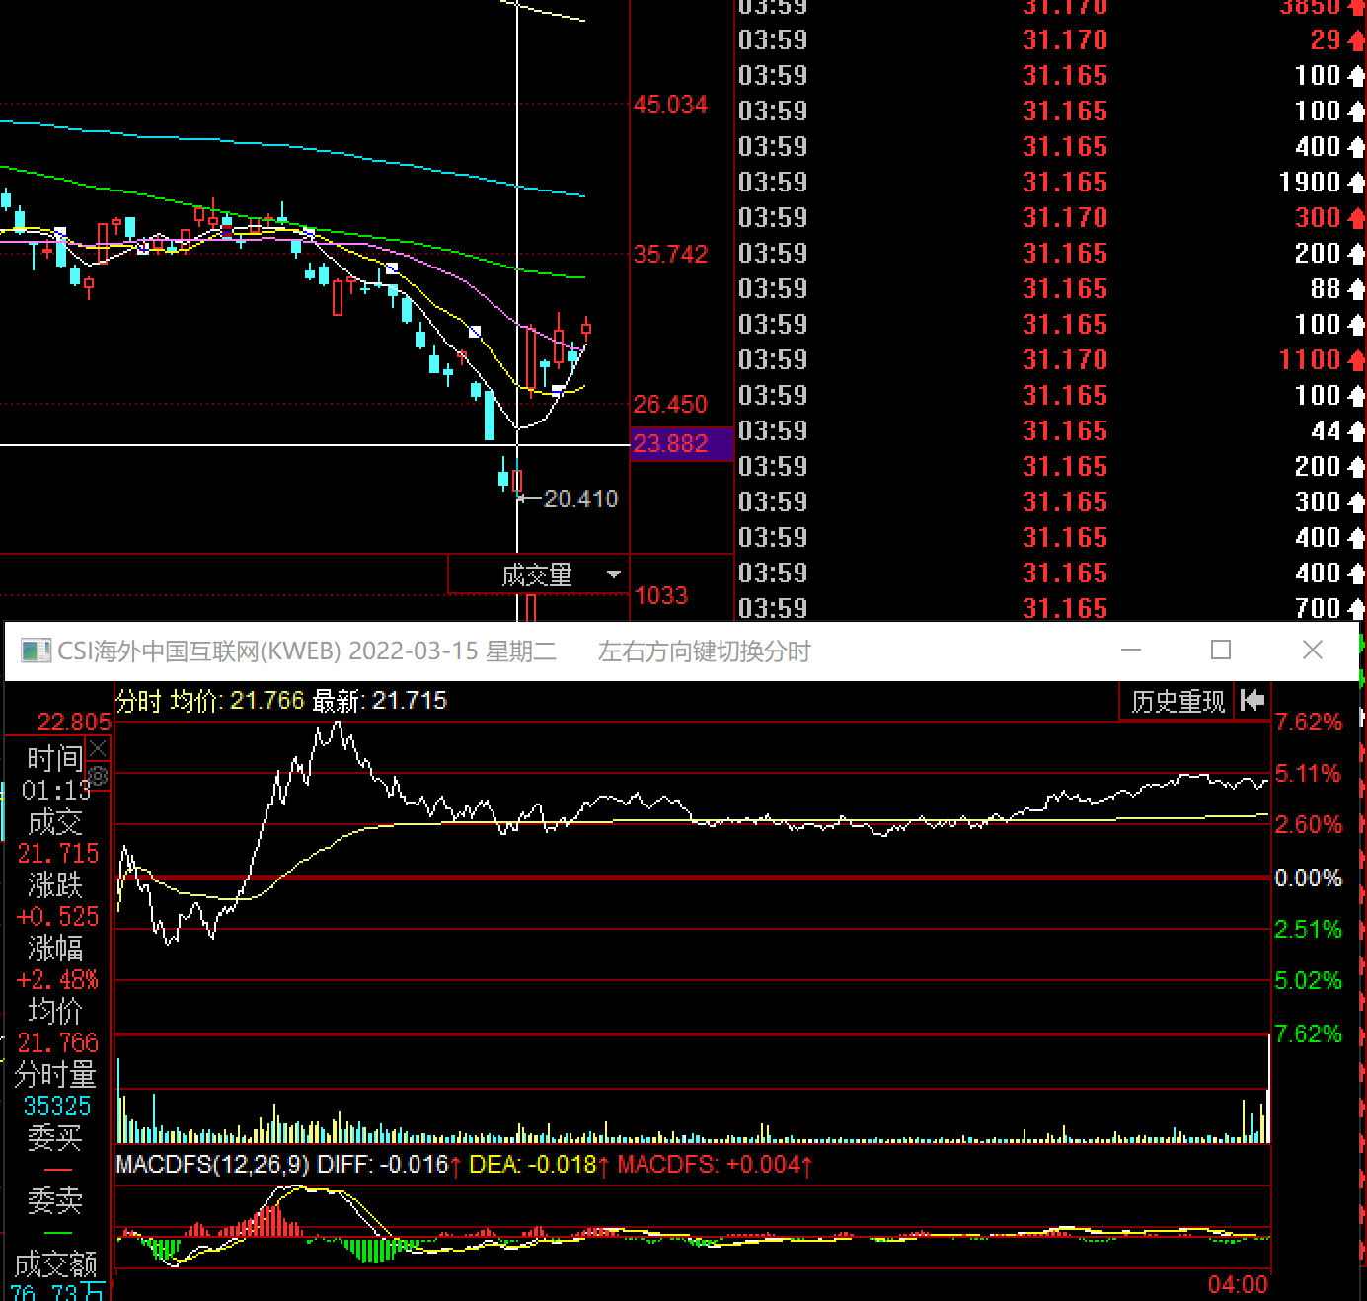Close the KWEB intraday chart window
Image resolution: width=1367 pixels, height=1301 pixels.
(x=1312, y=650)
